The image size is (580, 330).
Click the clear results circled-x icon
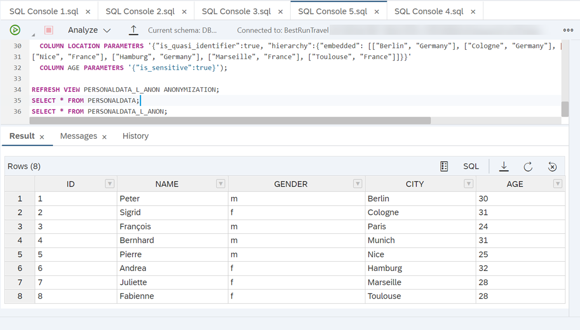552,167
